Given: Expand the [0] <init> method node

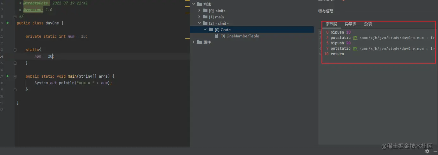Looking at the screenshot, I should point(199,11).
